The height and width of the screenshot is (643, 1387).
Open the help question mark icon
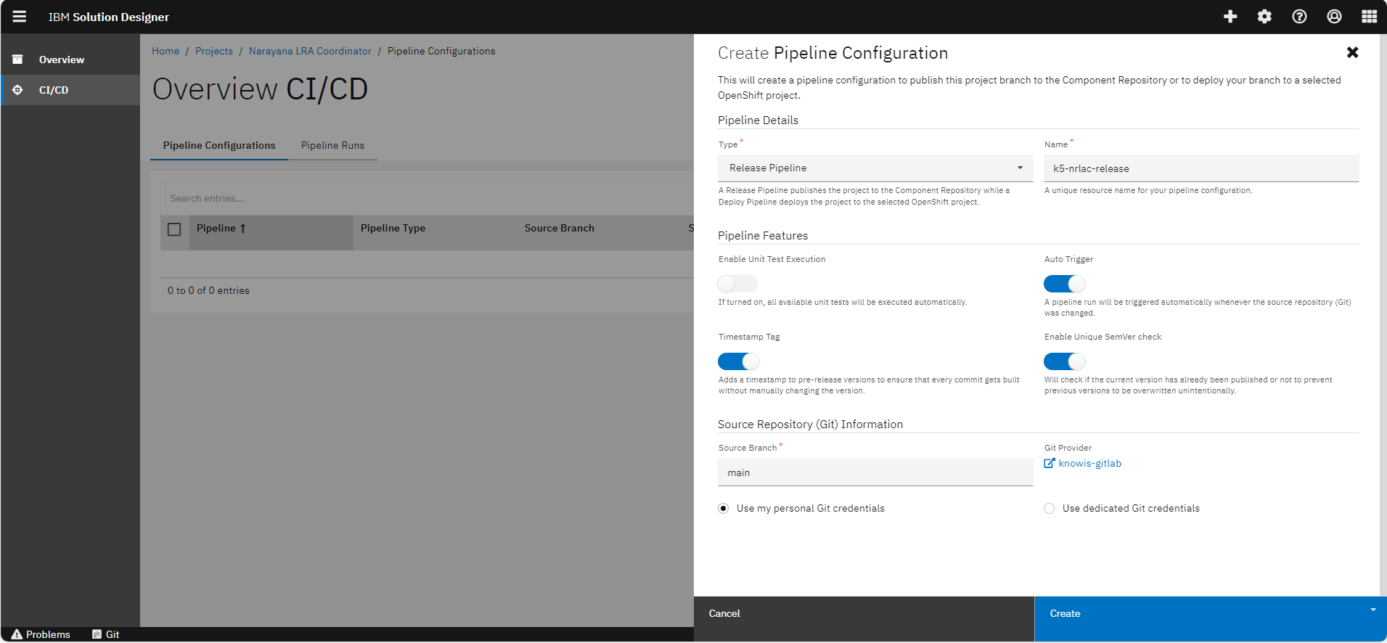pyautogui.click(x=1299, y=17)
